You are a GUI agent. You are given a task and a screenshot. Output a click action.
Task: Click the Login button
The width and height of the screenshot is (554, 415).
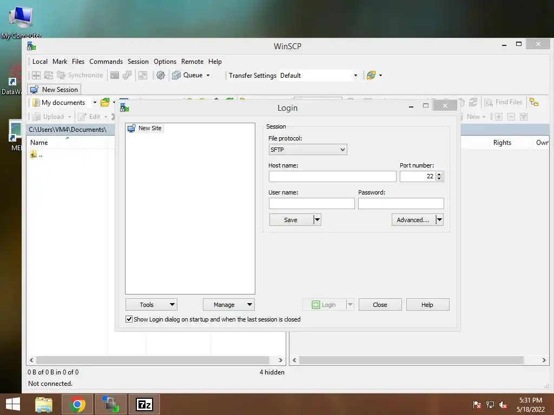(x=324, y=305)
